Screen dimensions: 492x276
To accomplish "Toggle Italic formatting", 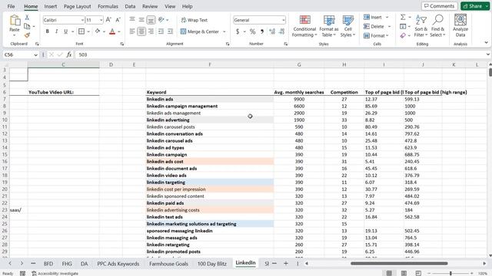I will [56, 31].
